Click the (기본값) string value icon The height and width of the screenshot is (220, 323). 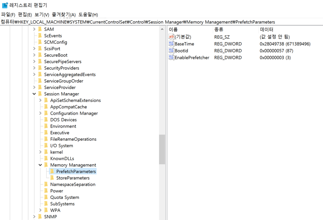171,37
